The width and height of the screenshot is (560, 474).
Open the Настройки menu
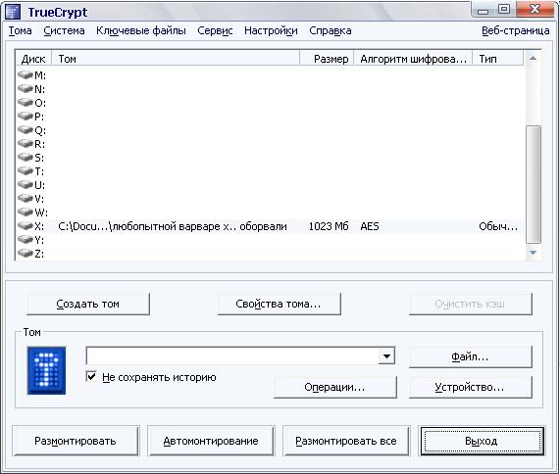click(x=271, y=31)
